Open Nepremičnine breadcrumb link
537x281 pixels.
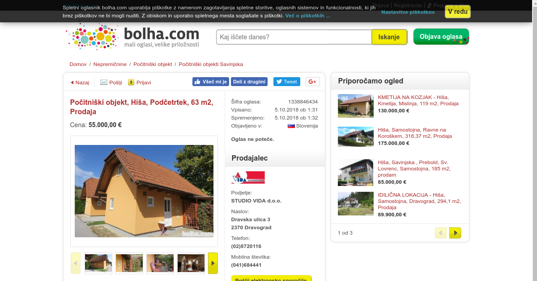(x=110, y=64)
